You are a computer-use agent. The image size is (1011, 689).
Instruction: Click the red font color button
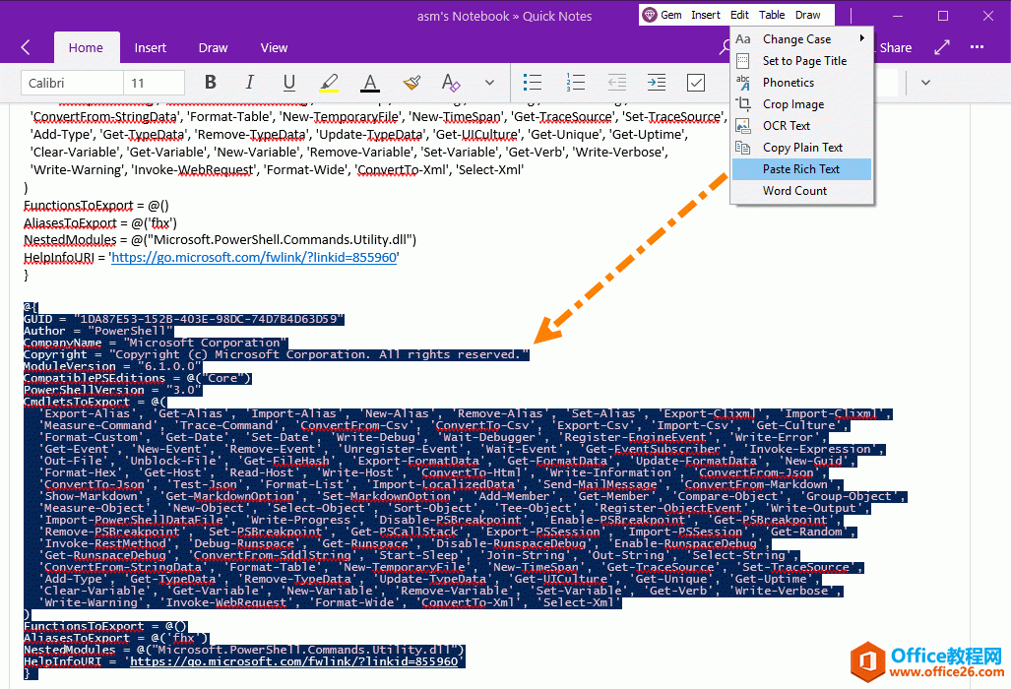point(369,83)
